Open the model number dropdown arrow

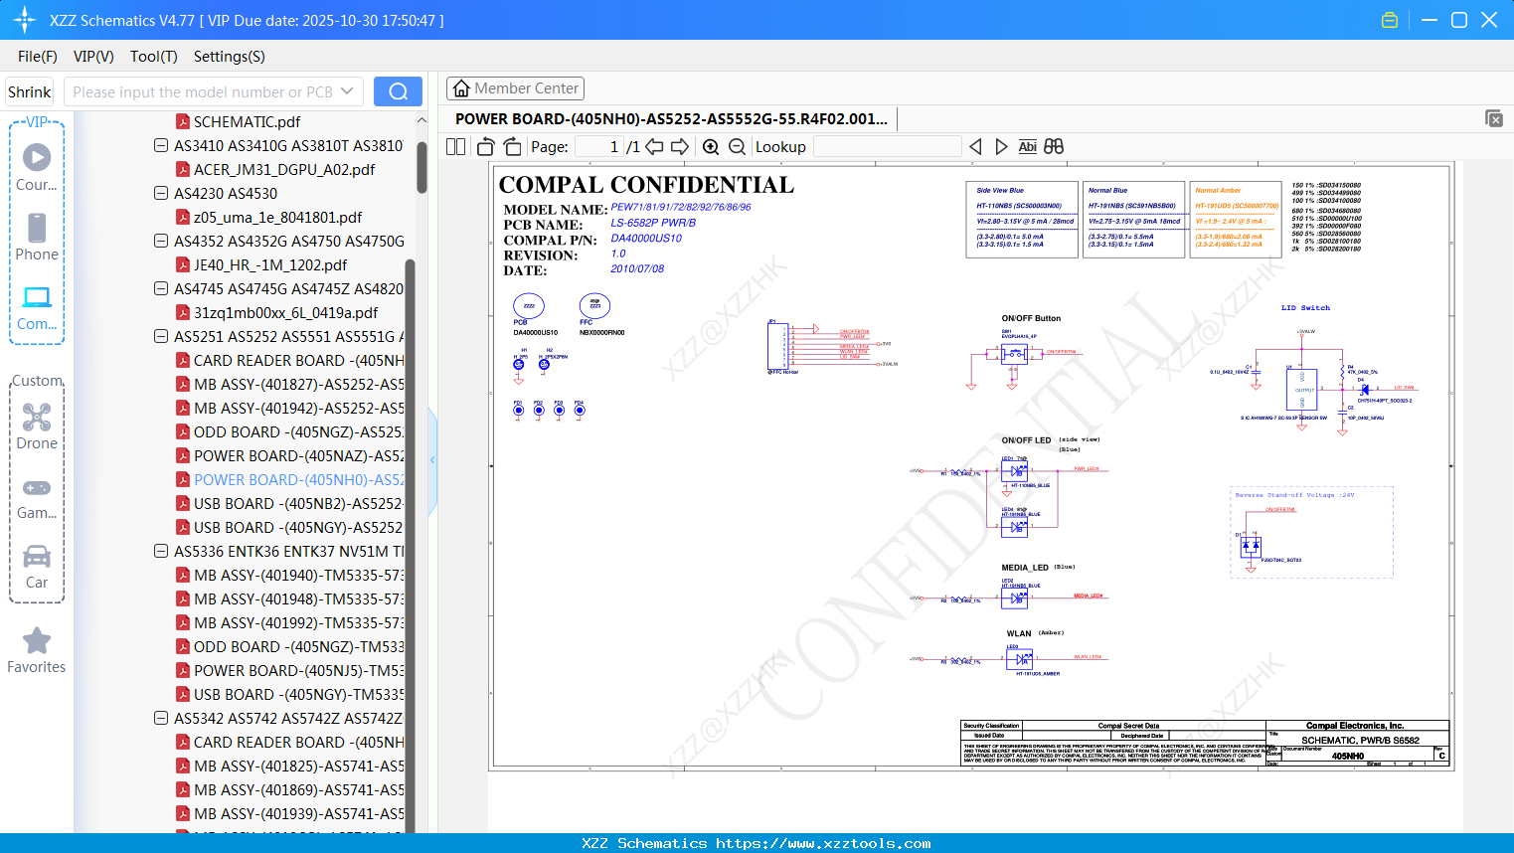tap(347, 91)
